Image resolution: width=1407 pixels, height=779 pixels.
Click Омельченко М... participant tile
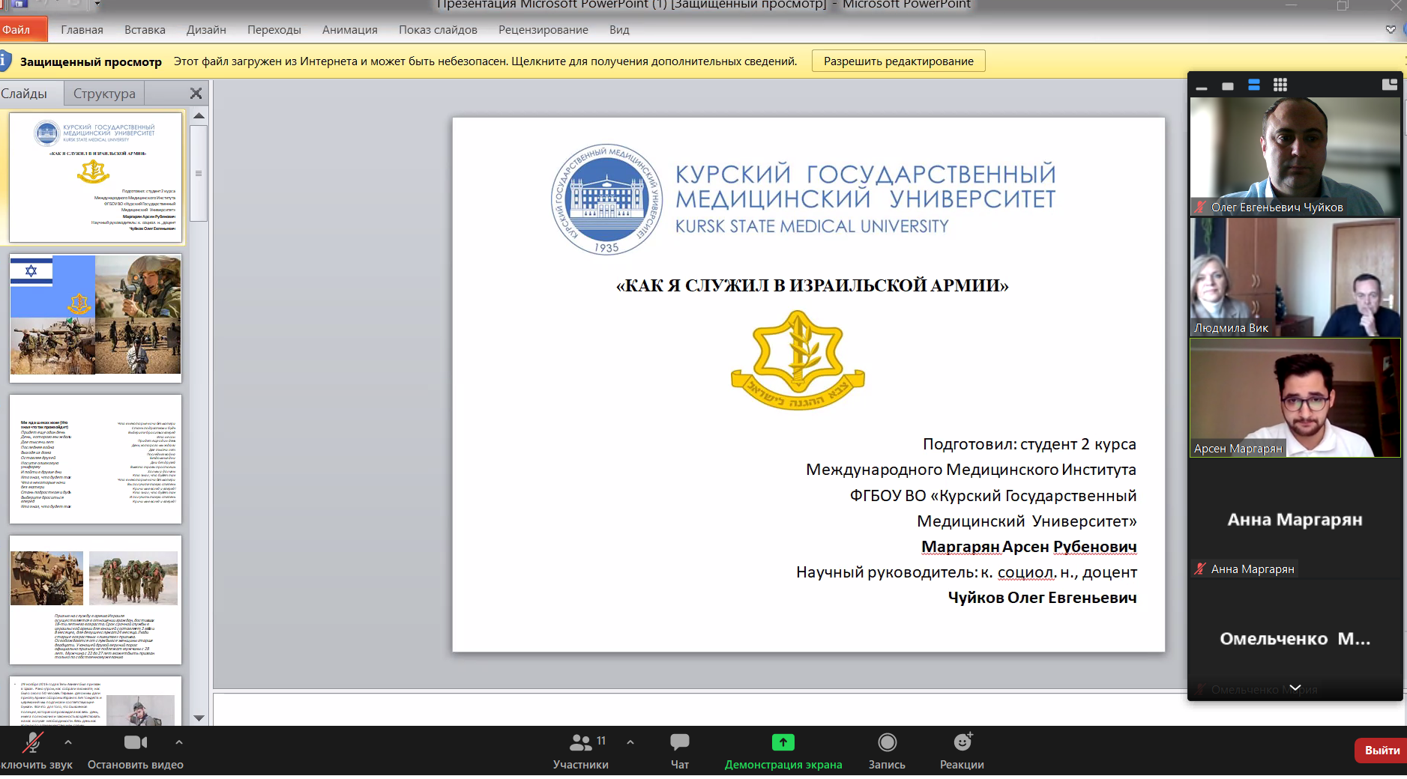1295,638
